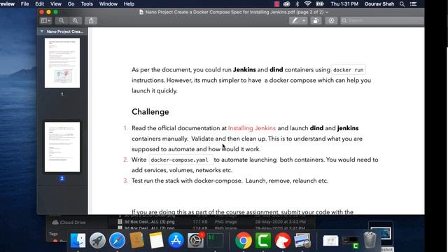Click the Bluetooth menu bar icon
Screen dimensions: 448x252
pyautogui.click(x=297, y=4)
